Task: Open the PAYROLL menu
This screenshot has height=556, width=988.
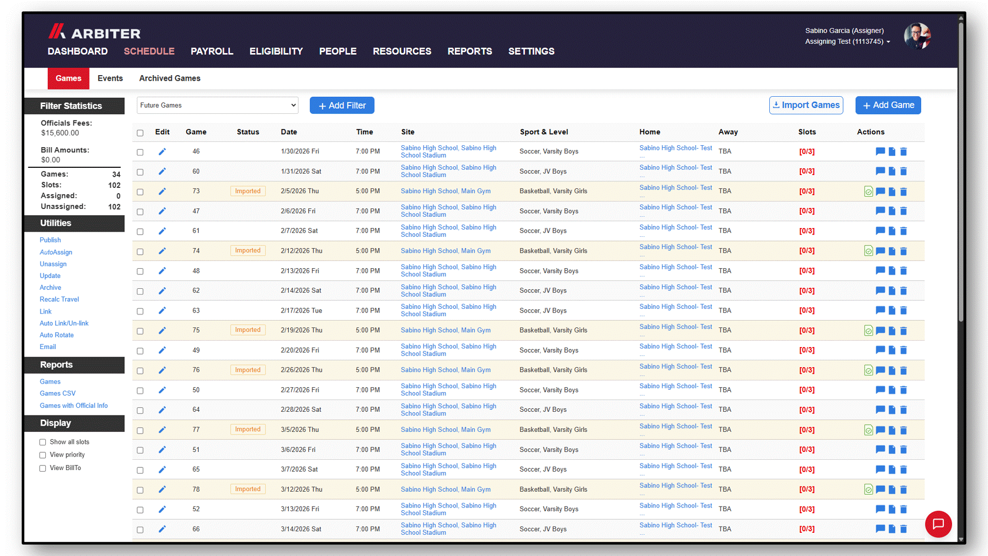Action: [x=212, y=51]
